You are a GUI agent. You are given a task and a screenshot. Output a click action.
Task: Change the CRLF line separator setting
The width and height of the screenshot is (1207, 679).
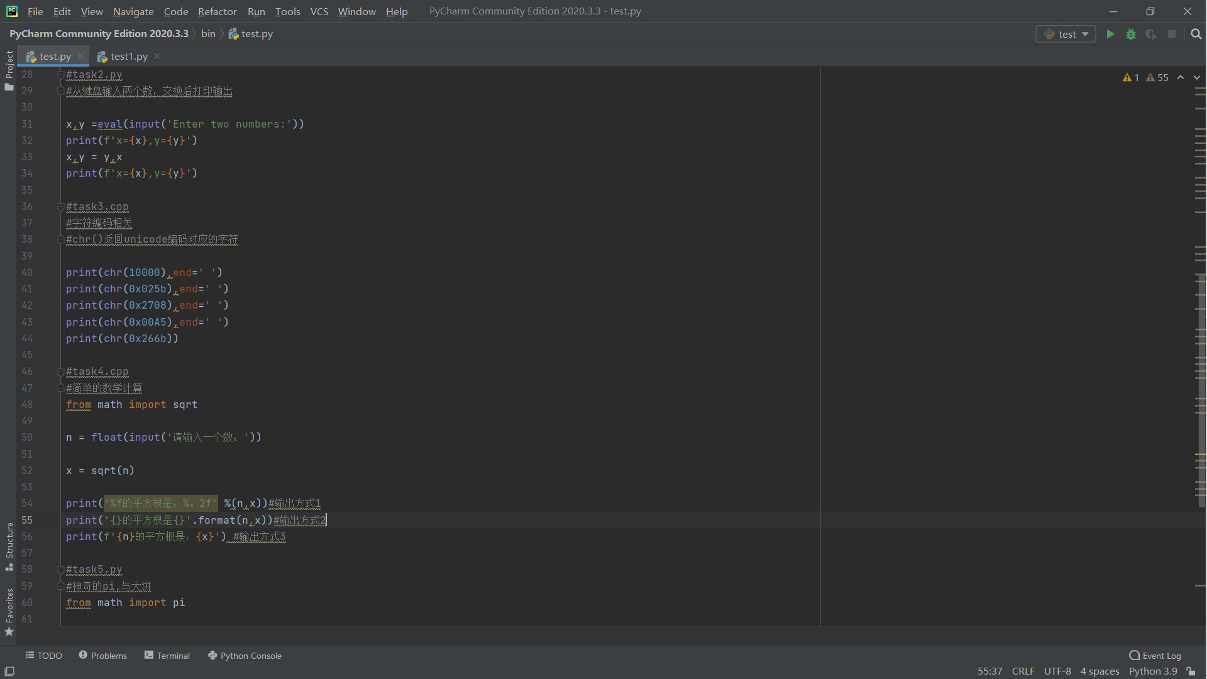(x=1023, y=671)
